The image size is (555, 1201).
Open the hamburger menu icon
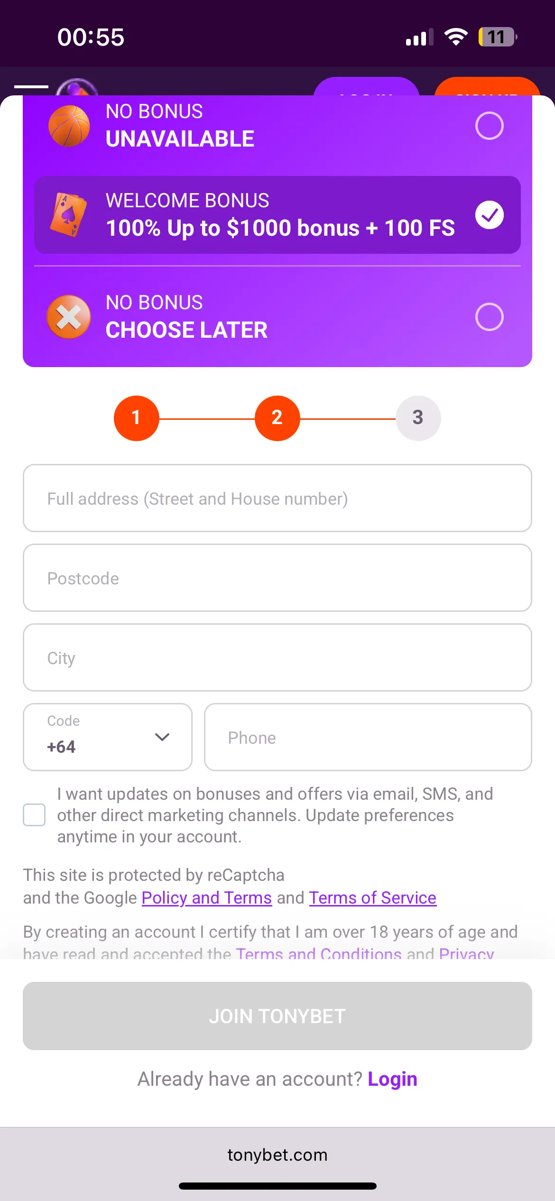pos(31,86)
